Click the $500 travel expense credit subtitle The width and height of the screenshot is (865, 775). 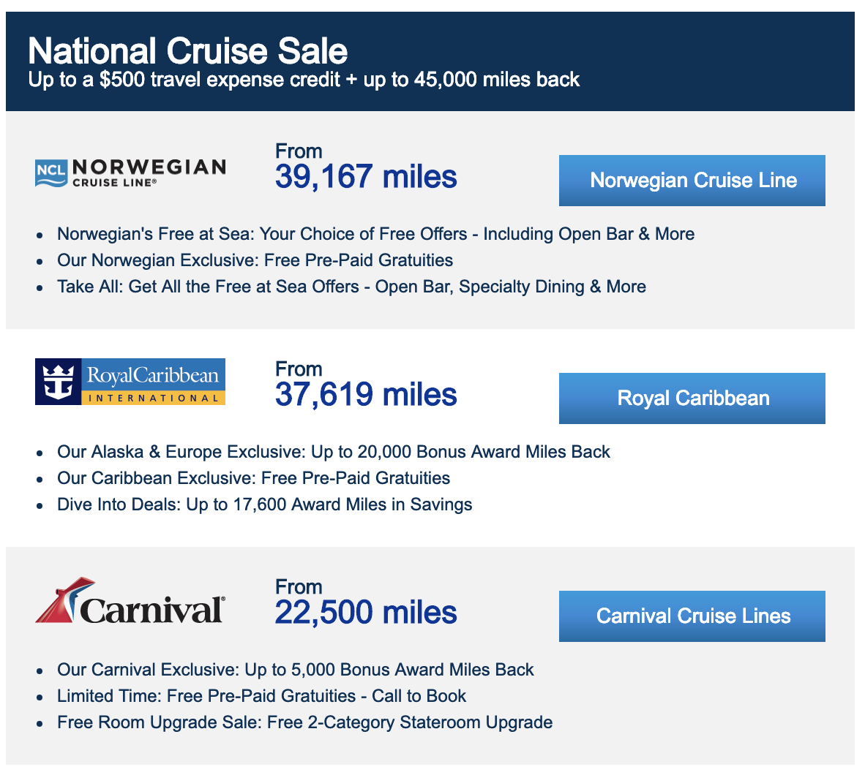(304, 80)
